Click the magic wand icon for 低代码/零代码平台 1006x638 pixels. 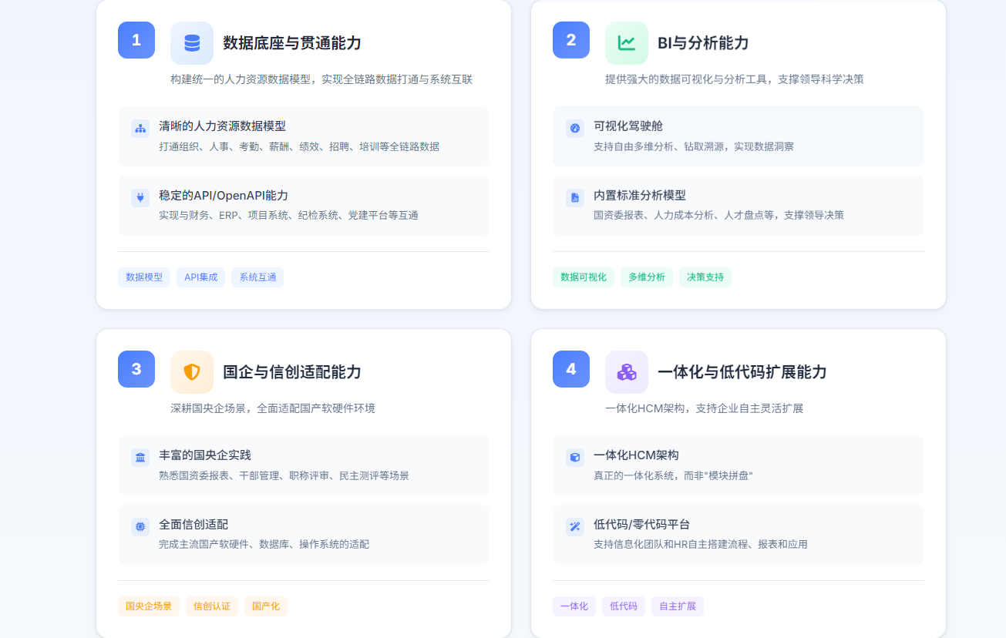click(x=575, y=527)
